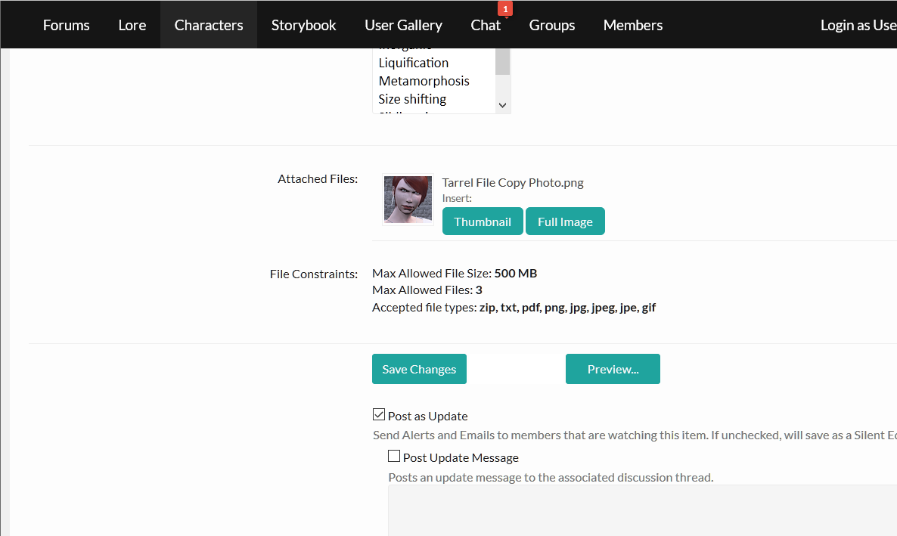Viewport: 897px width, 536px height.
Task: Enable the Post Update Message checkbox
Action: tap(394, 456)
